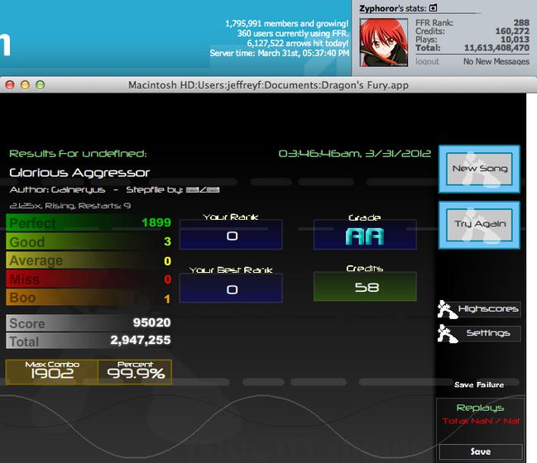Open Highscores from the side panel

(479, 309)
